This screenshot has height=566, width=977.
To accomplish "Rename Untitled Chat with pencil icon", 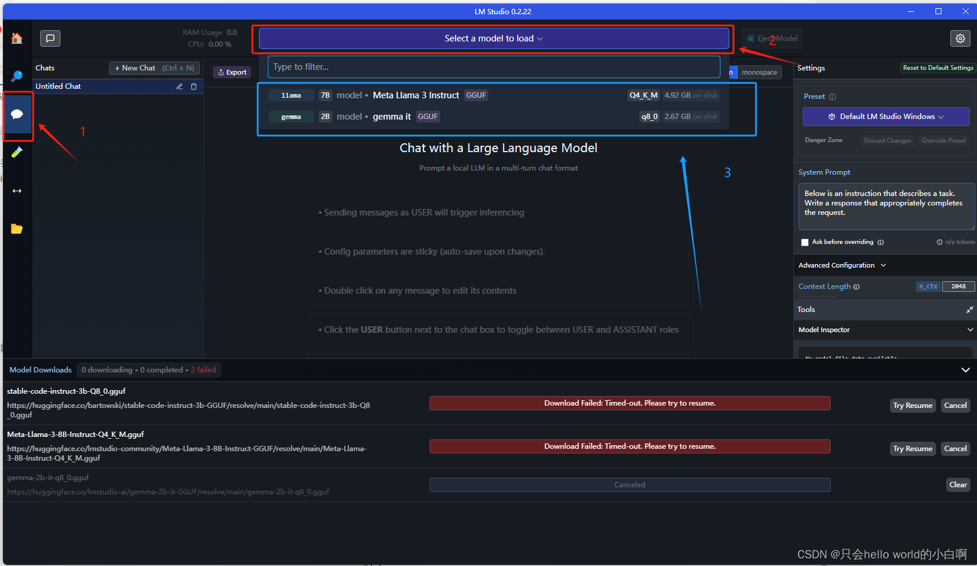I will click(x=179, y=86).
